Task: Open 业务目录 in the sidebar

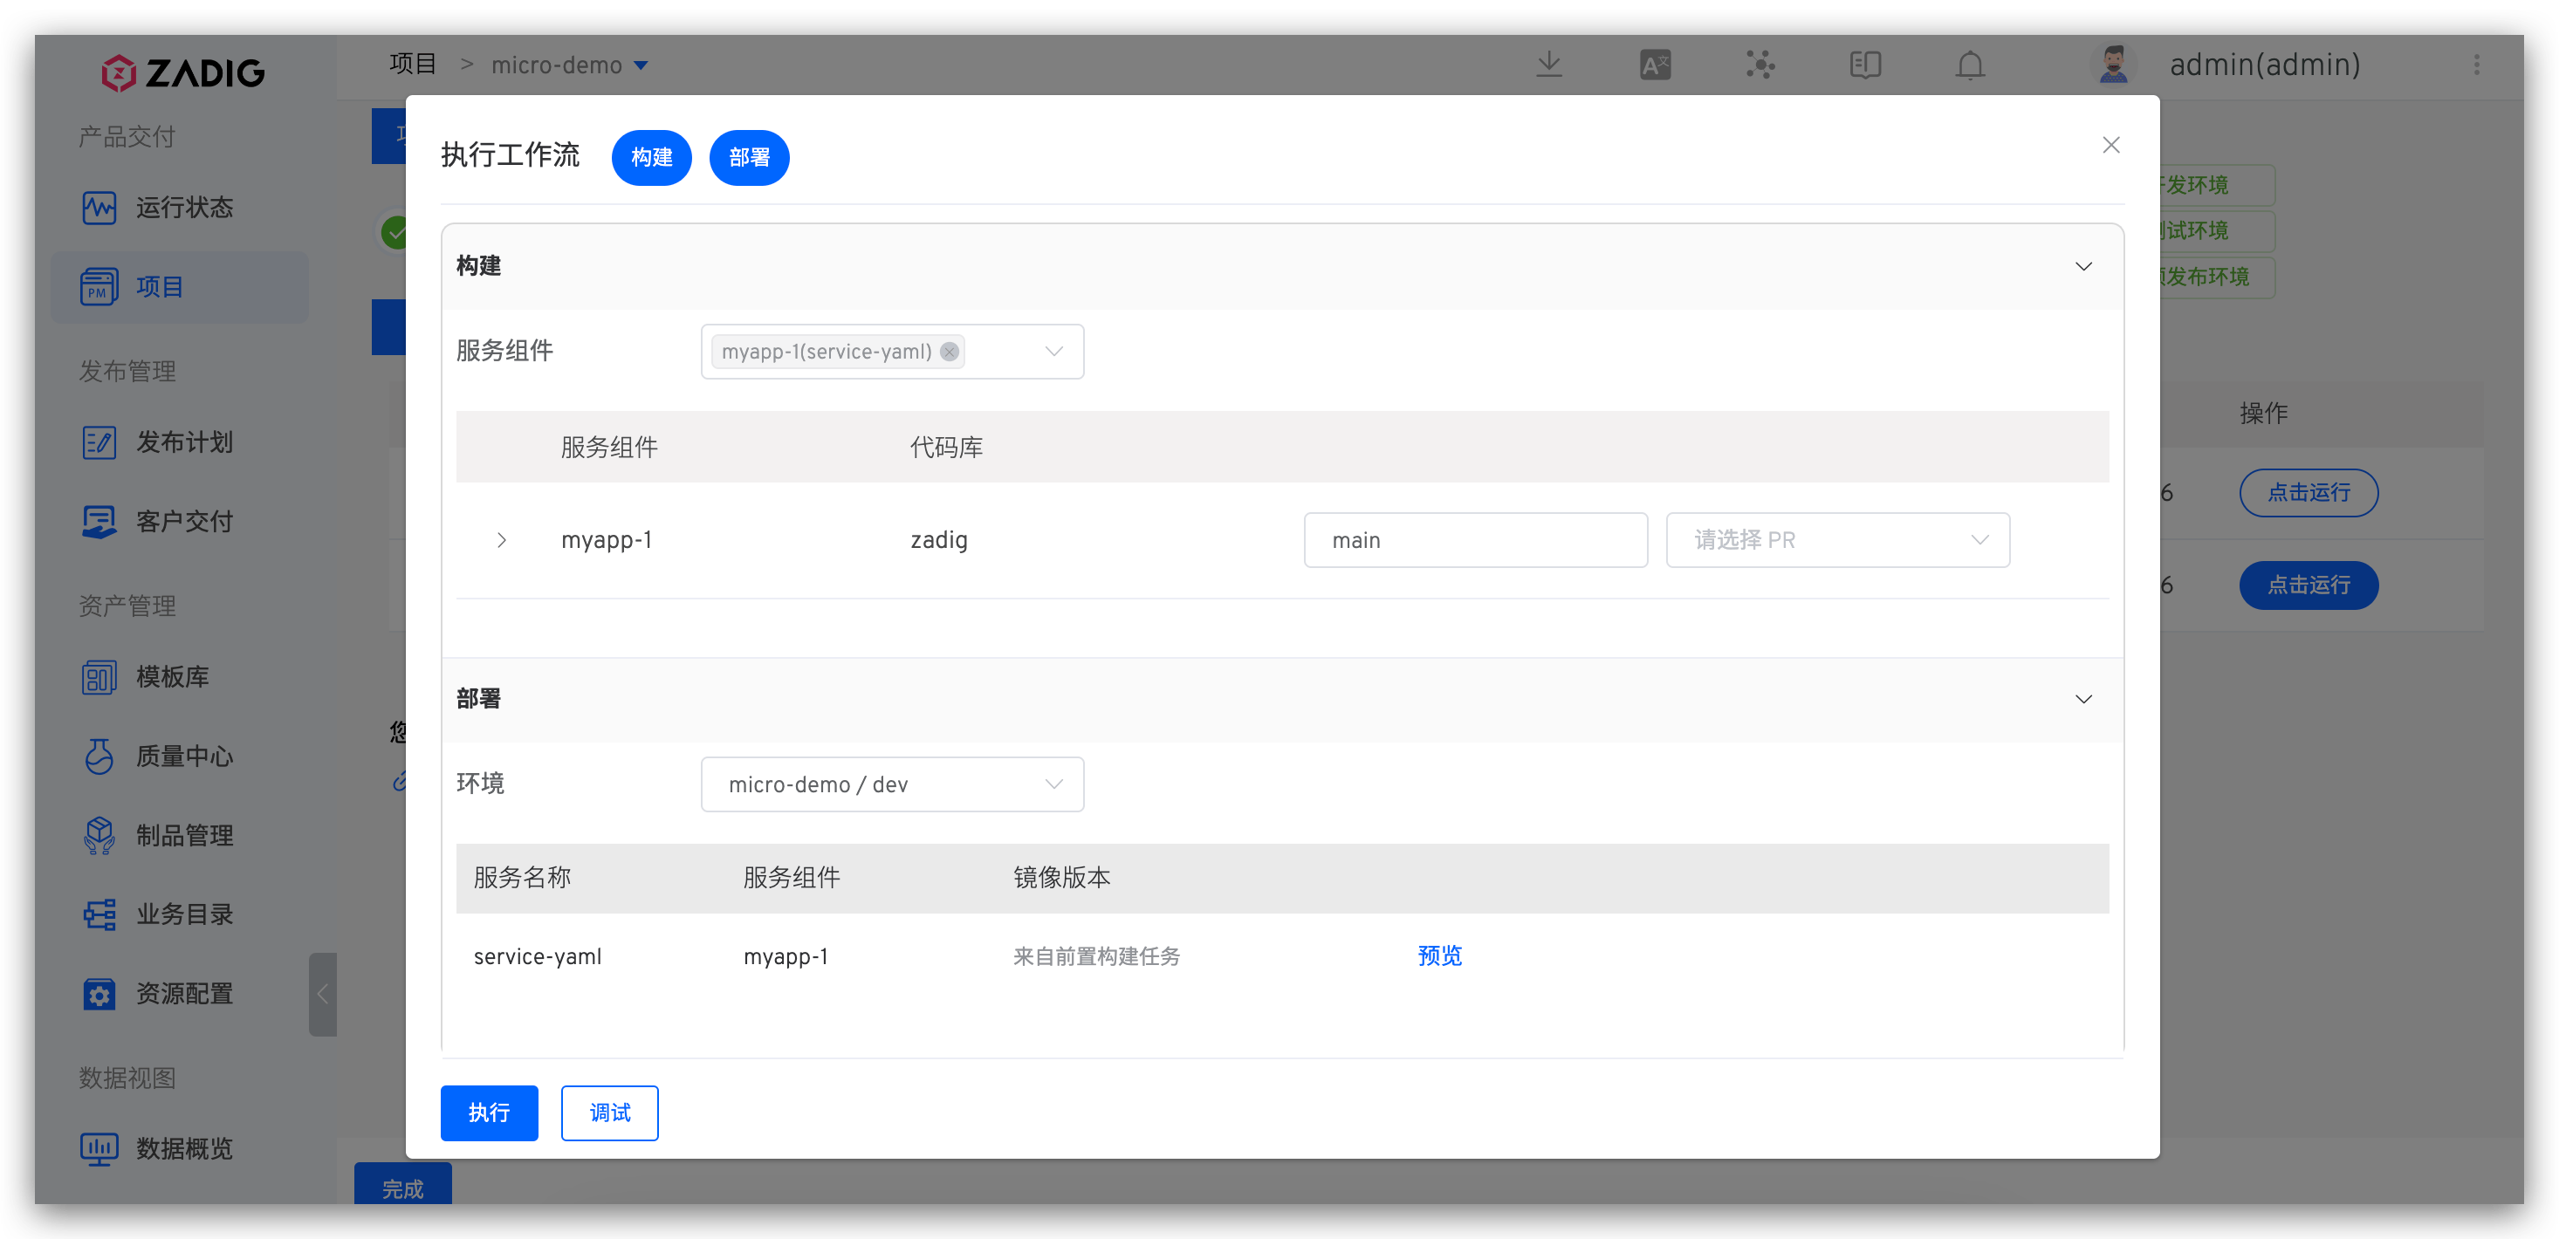Action: [x=184, y=914]
